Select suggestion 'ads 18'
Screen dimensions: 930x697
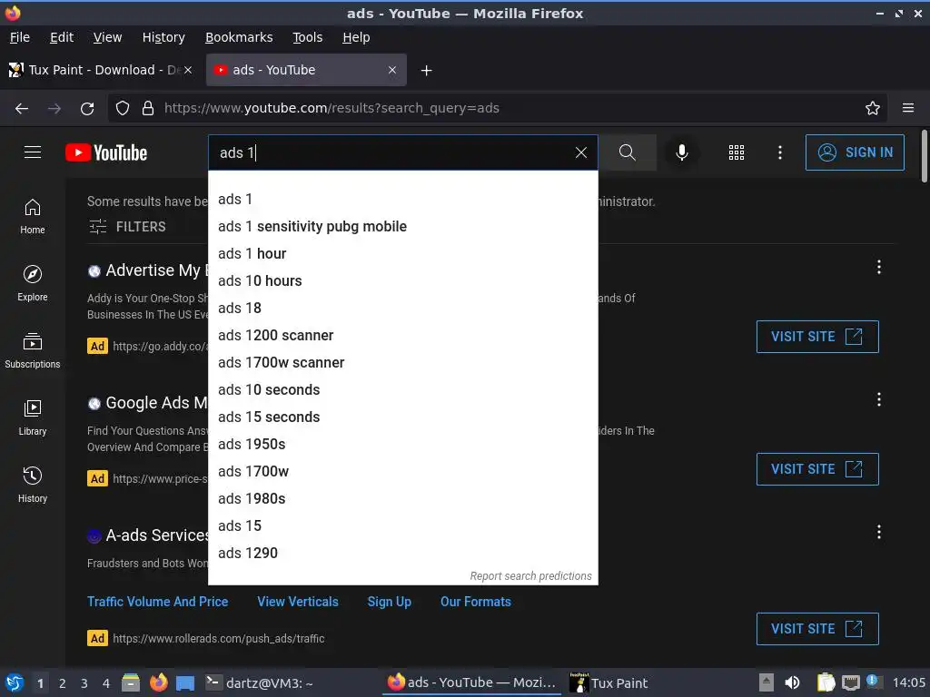(402, 309)
